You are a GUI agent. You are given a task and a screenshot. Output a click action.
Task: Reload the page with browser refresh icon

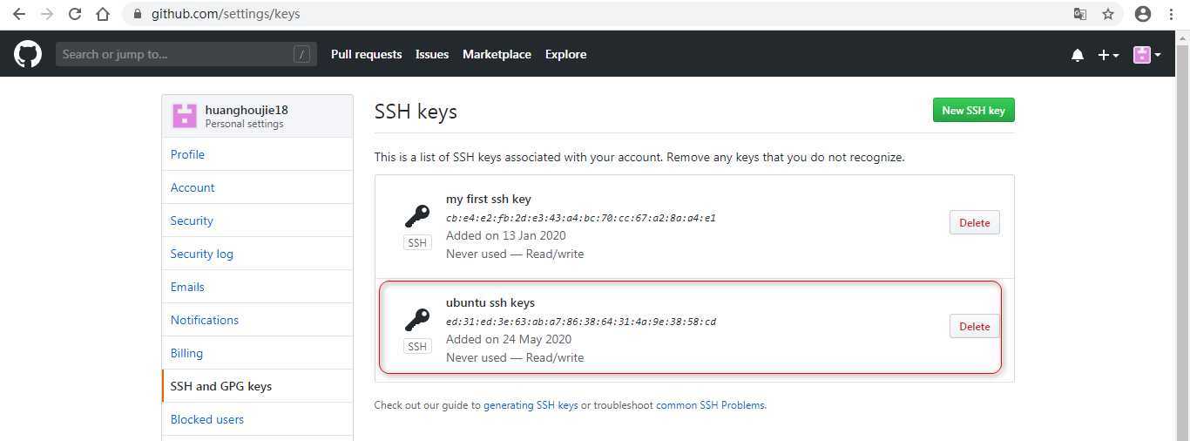pos(75,14)
